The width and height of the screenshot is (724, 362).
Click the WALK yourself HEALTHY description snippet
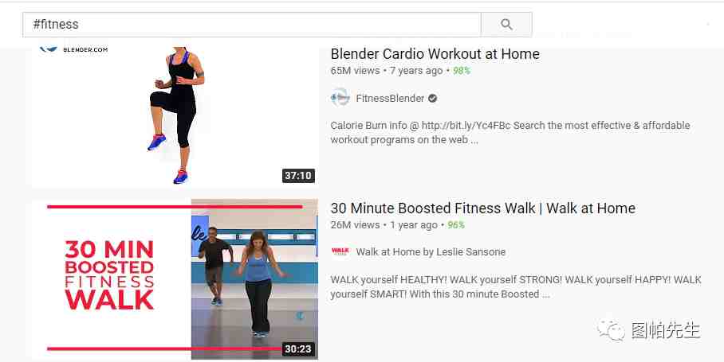point(516,286)
